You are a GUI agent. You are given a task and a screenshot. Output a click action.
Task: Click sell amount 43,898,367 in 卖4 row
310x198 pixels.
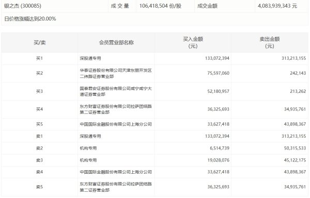[295, 172]
